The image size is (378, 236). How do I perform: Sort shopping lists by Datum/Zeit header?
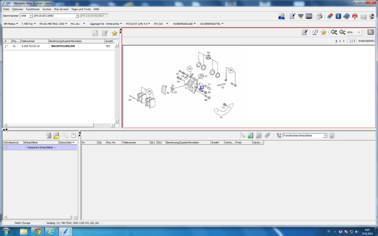click(68, 142)
